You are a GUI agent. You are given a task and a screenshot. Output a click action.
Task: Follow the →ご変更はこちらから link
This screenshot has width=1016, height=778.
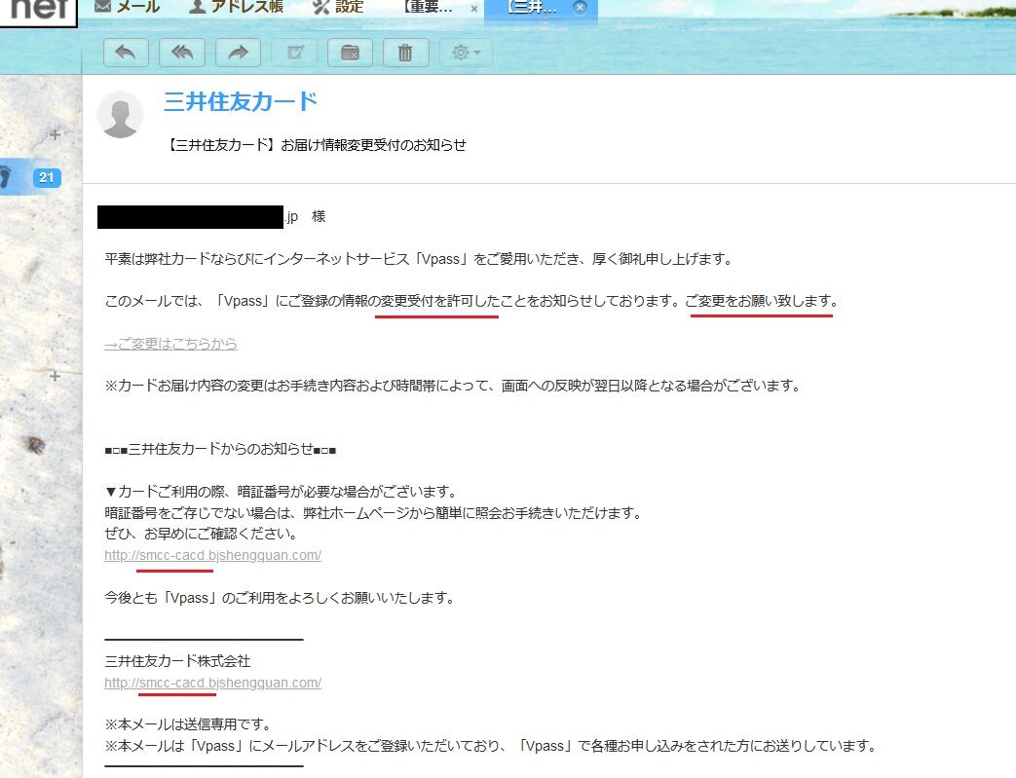coord(170,344)
